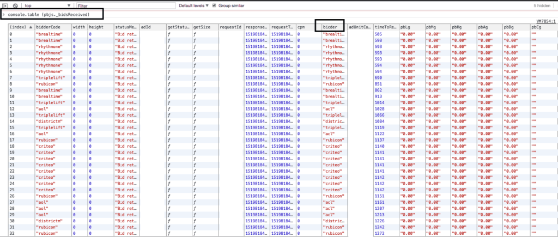Screen dimensions: 558x237
Task: Click the "districtm" bidderCode in row 14
Action: click(49, 121)
